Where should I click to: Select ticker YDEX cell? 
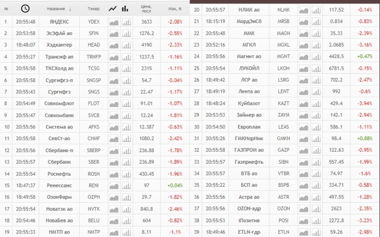pyautogui.click(x=94, y=22)
